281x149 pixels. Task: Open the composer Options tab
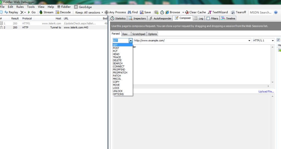click(152, 34)
